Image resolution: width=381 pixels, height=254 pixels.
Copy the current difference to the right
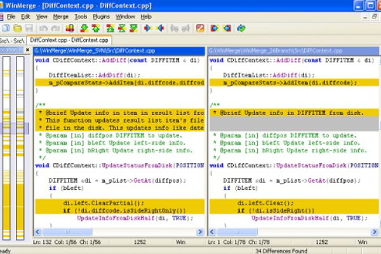pos(148,29)
